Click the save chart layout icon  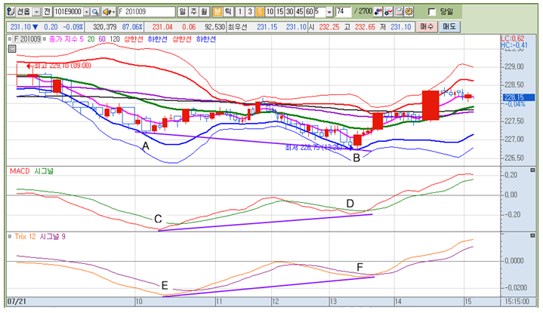397,12
